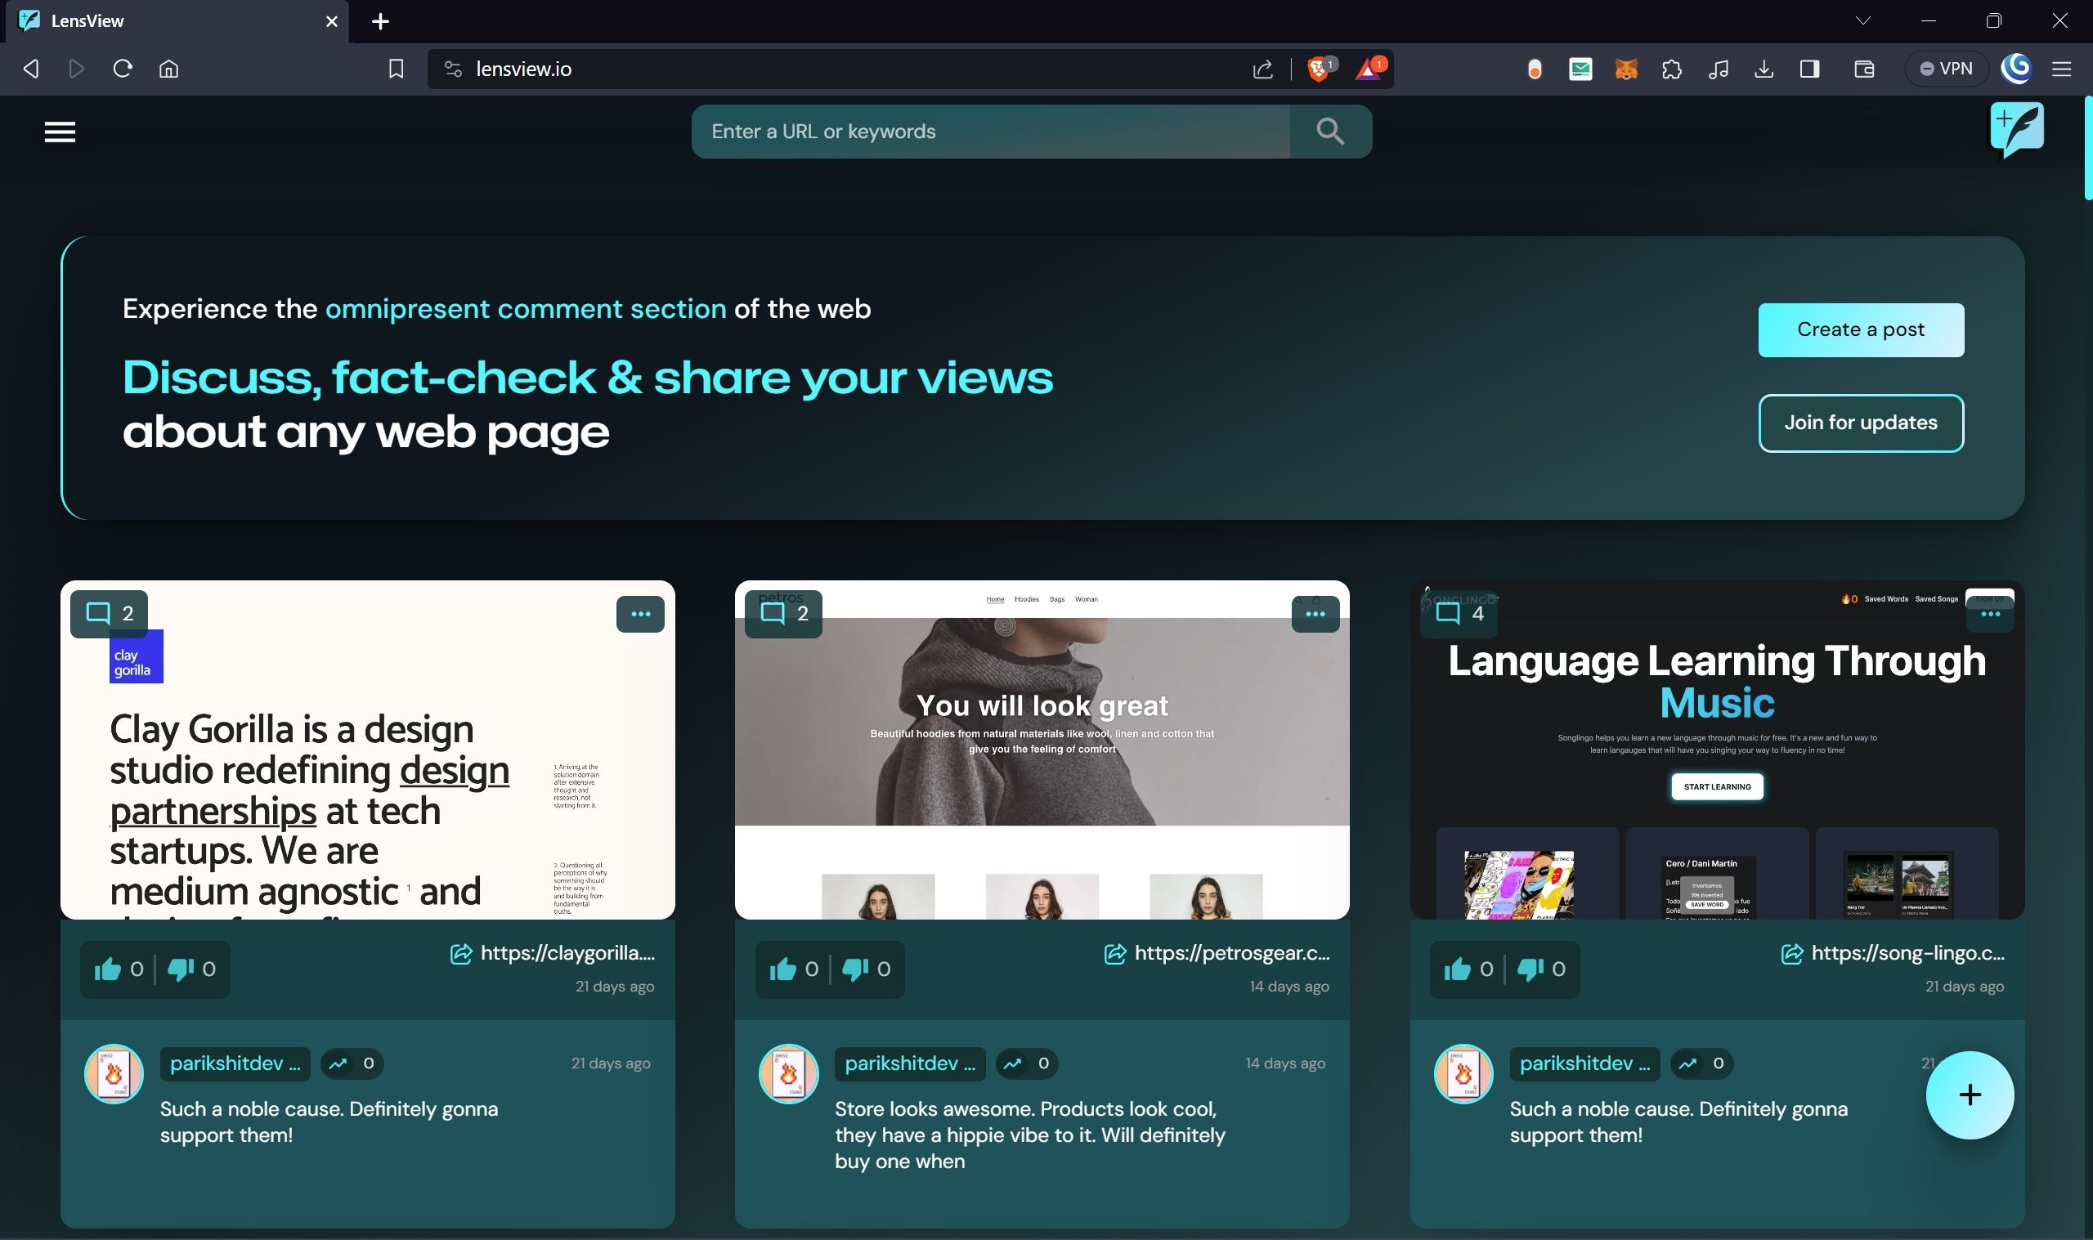The image size is (2093, 1240).
Task: Click trending score badge on Clay Gorilla comment
Action: pyautogui.click(x=352, y=1063)
